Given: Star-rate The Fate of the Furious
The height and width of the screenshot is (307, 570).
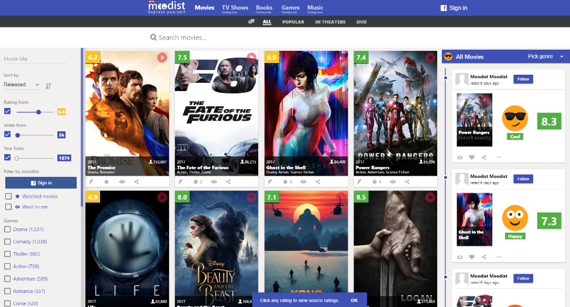Looking at the screenshot, I should pyautogui.click(x=197, y=182).
